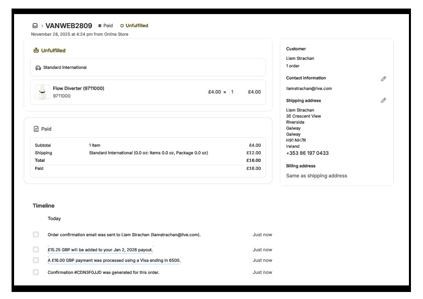Click the Paid card receipt icon

click(x=36, y=129)
